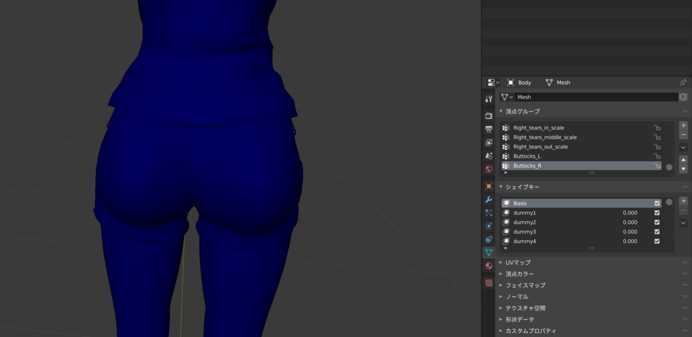Open the Object Constraints properties tab
This screenshot has height=337, width=692.
488,239
